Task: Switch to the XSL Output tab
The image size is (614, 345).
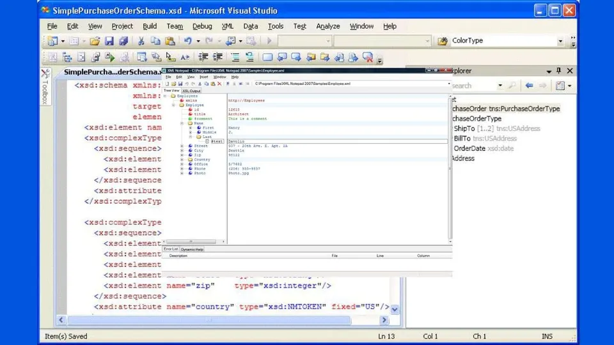Action: click(191, 91)
